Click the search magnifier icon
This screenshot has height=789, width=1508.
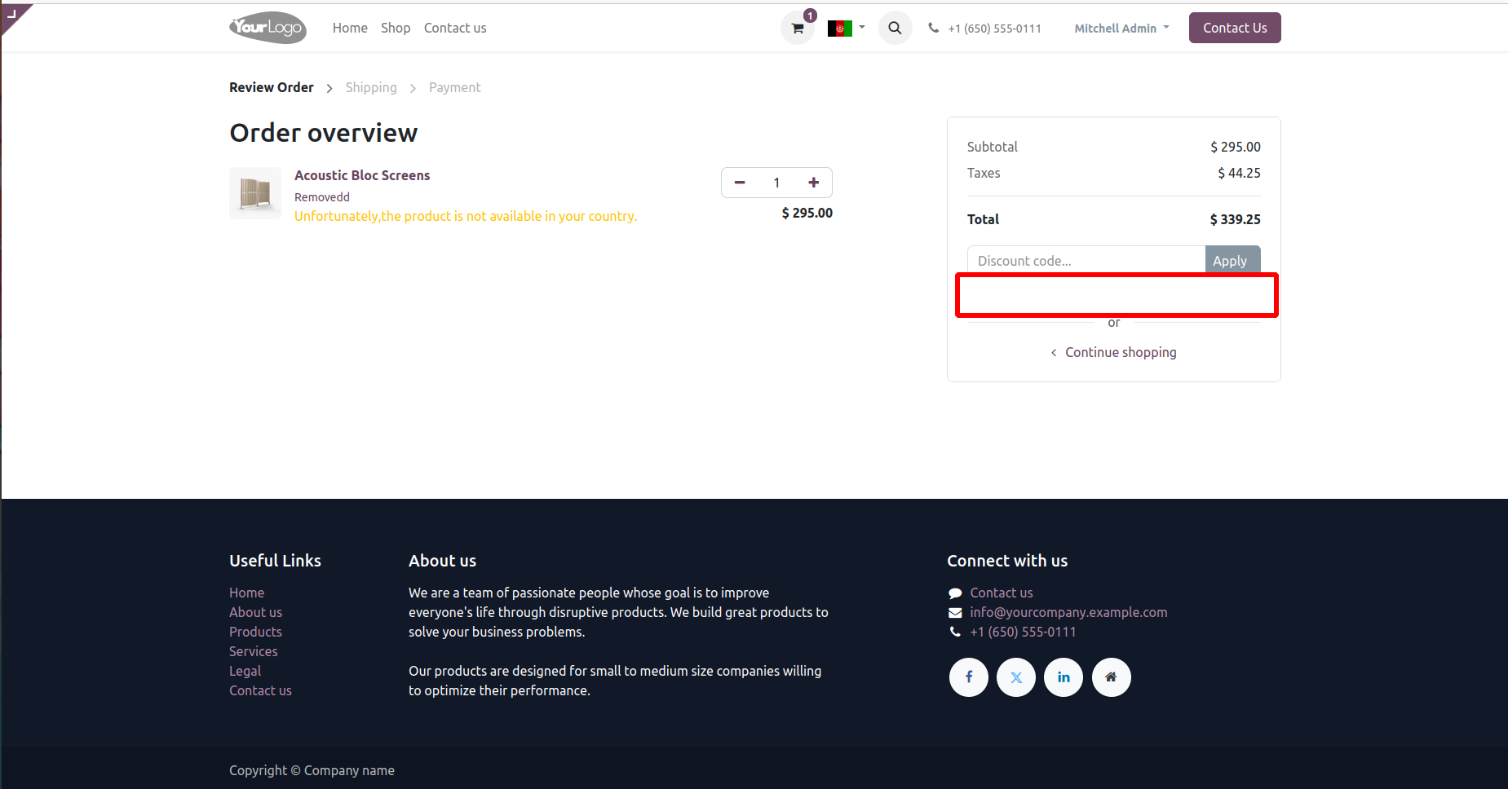pos(895,29)
